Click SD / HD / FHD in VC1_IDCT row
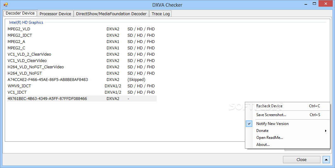This screenshot has width=335, height=168. coord(141,92)
